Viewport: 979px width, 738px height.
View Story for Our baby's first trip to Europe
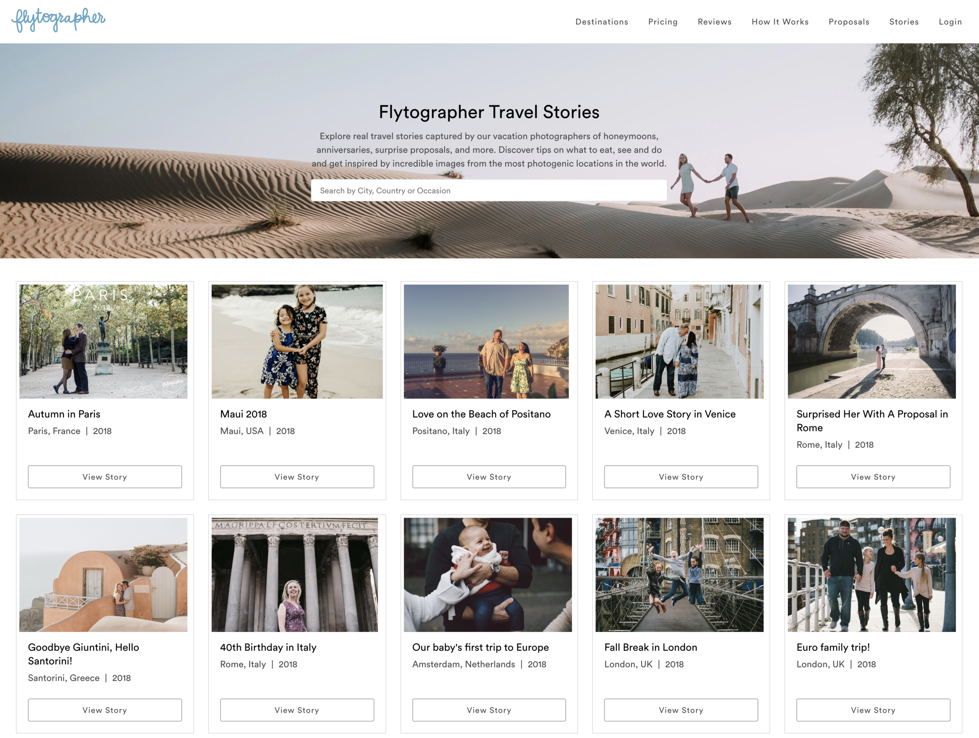[489, 710]
